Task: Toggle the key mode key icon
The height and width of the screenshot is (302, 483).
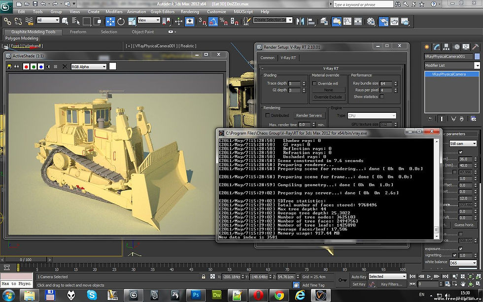Action: 342,280
